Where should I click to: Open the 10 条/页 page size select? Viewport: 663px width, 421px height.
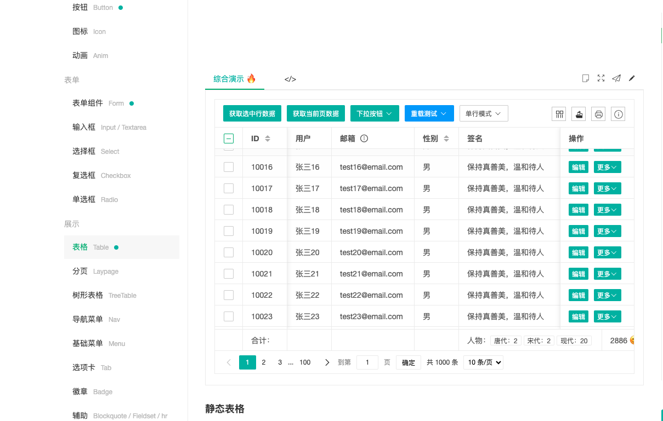tap(483, 362)
